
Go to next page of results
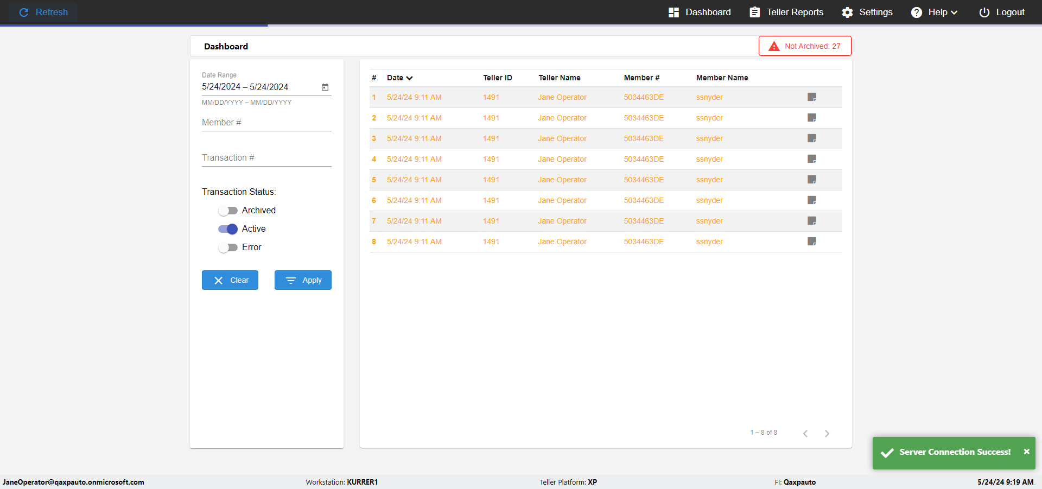827,433
